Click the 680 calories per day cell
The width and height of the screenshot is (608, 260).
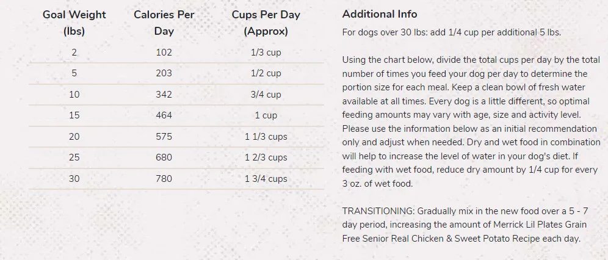point(164,157)
